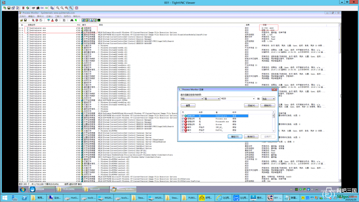Uncheck the IRP_MJ_ filter row checkbox
The height and width of the screenshot is (202, 359).
tap(183, 127)
